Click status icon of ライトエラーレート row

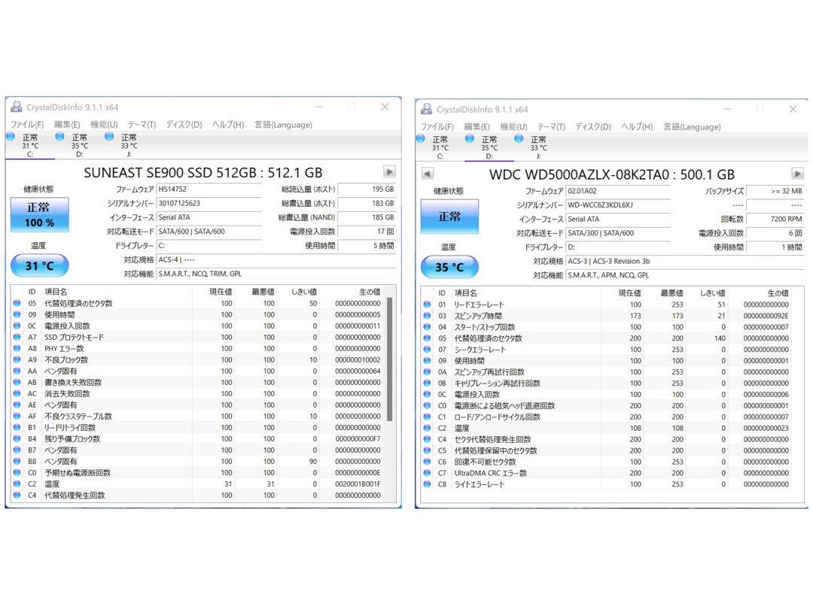point(428,484)
